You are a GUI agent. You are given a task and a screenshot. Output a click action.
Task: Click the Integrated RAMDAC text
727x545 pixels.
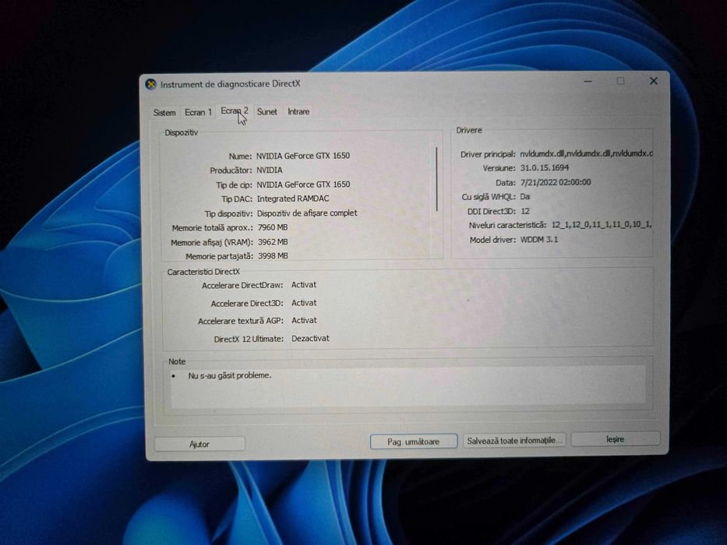click(x=293, y=199)
